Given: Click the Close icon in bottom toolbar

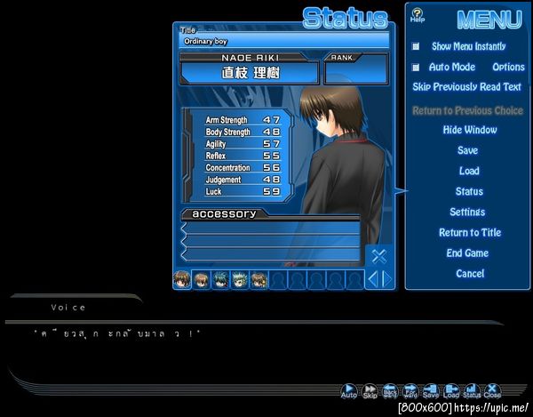Looking at the screenshot, I should coord(492,391).
